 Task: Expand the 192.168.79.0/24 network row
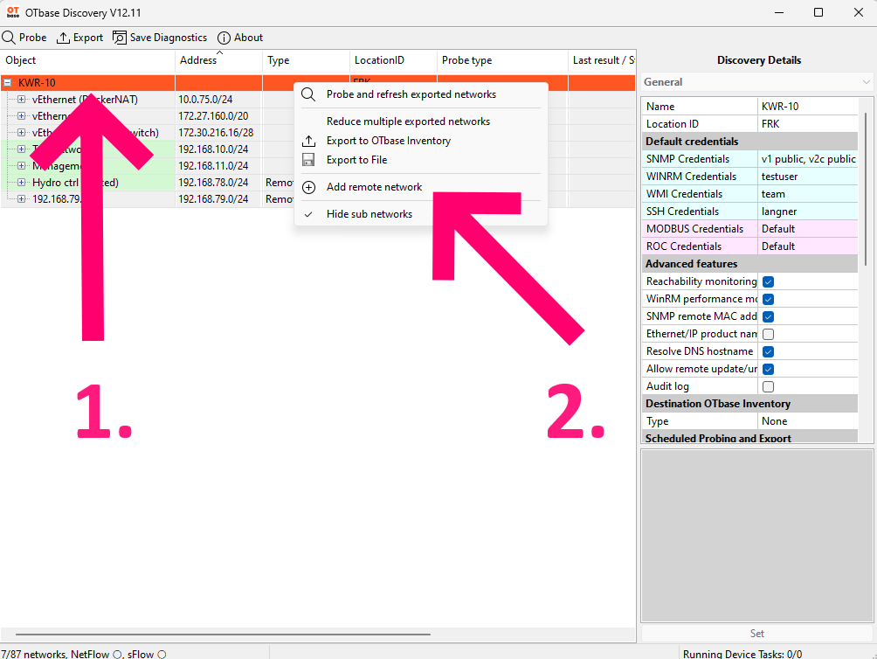coord(21,198)
